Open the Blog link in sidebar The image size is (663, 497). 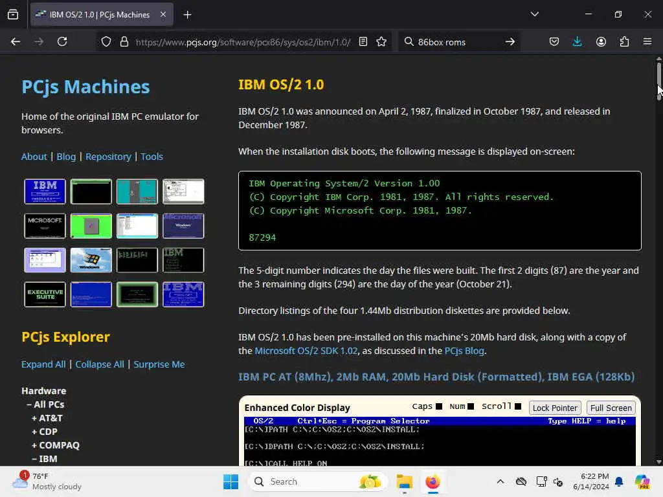coord(66,157)
